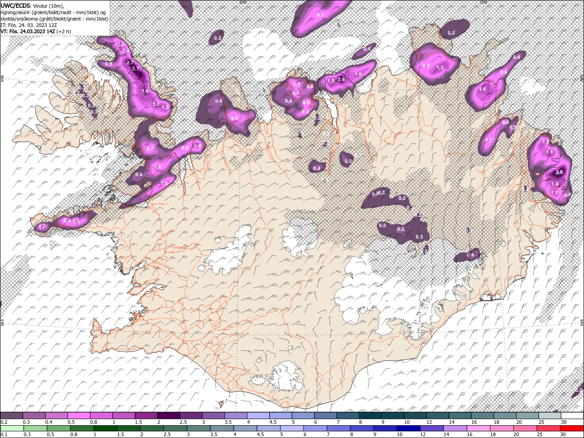Click the 1.8 snowfall value in the east
This screenshot has height=438, width=584.
pyautogui.click(x=549, y=152)
